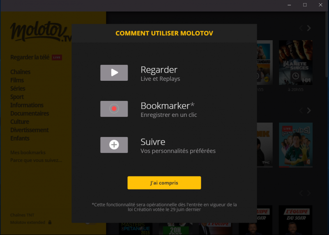Image resolution: width=329 pixels, height=235 pixels.
Task: Open the Molotov.tv logo
Action: click(x=41, y=32)
